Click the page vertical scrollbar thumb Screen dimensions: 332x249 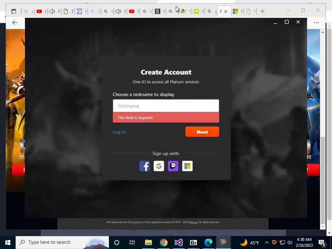(323, 180)
